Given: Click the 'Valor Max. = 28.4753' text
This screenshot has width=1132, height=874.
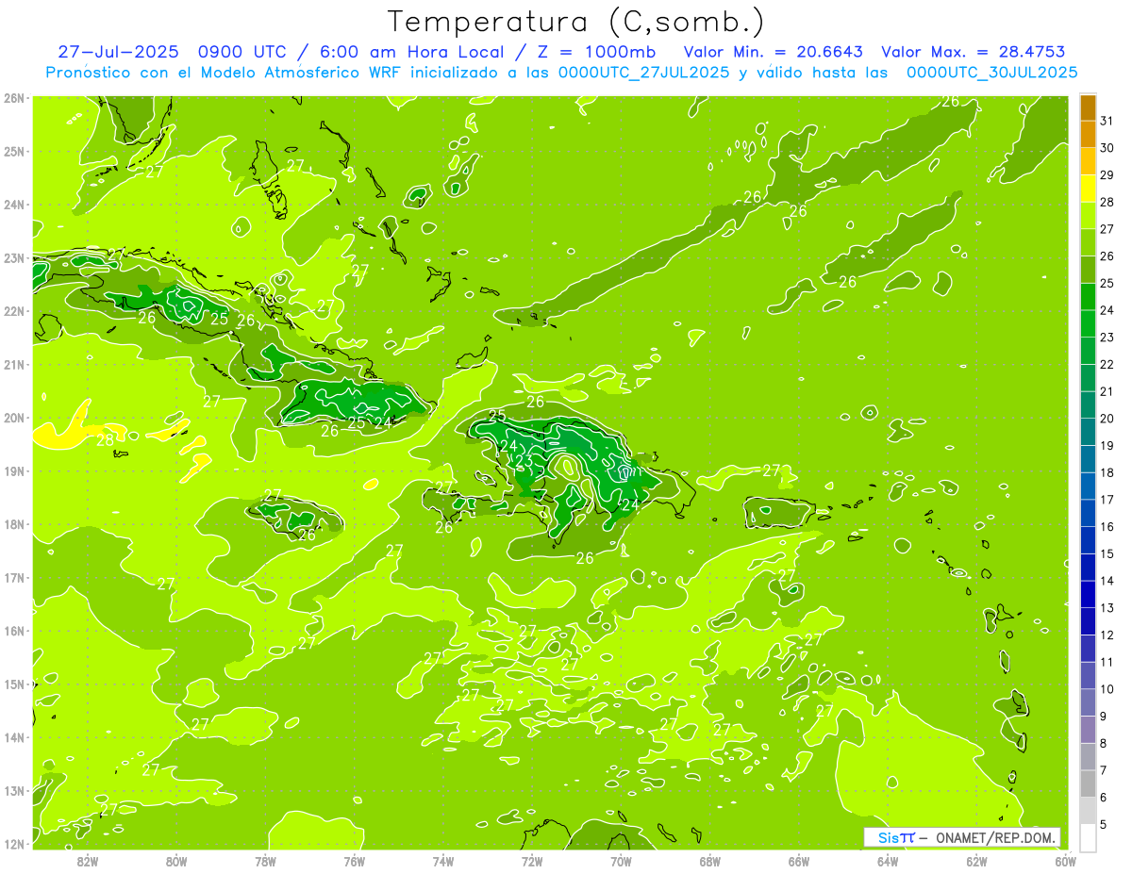Looking at the screenshot, I should coord(974,52).
